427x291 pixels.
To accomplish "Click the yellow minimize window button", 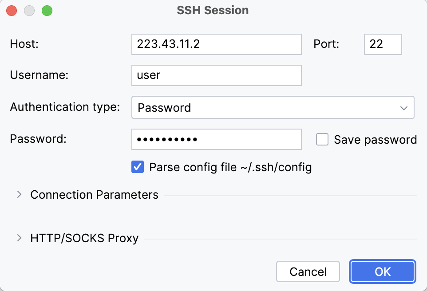I will [x=29, y=10].
